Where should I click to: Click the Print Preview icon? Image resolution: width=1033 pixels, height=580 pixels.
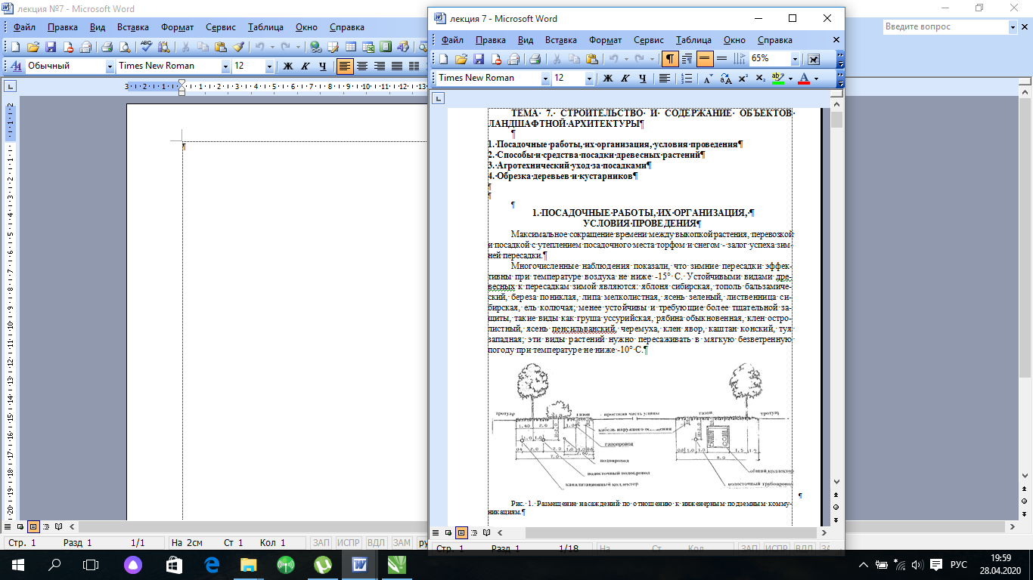pos(125,46)
